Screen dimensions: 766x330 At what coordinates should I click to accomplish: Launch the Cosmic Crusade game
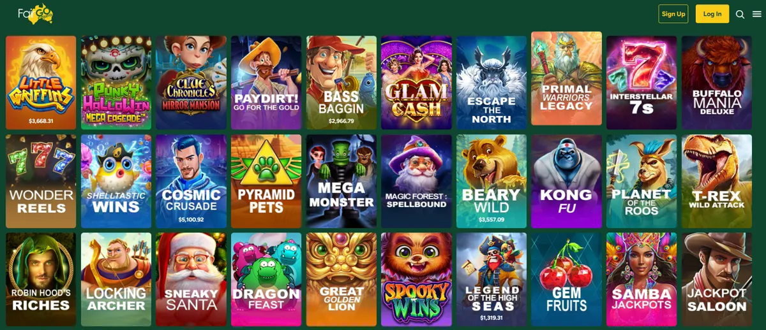tap(191, 181)
